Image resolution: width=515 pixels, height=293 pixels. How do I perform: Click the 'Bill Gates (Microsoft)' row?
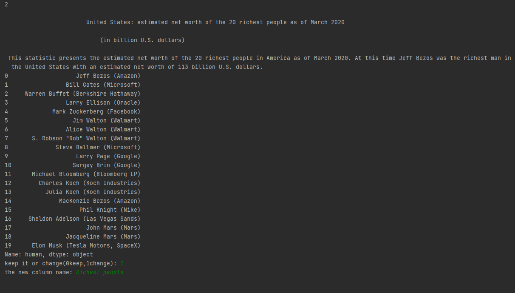tap(103, 85)
